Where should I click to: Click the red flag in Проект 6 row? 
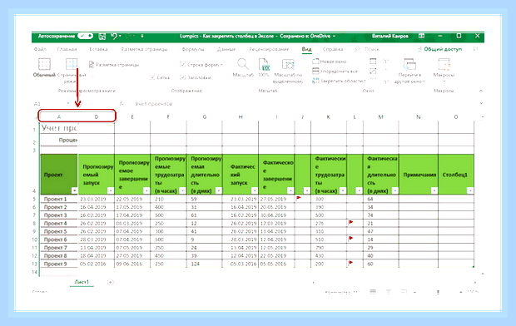click(350, 238)
